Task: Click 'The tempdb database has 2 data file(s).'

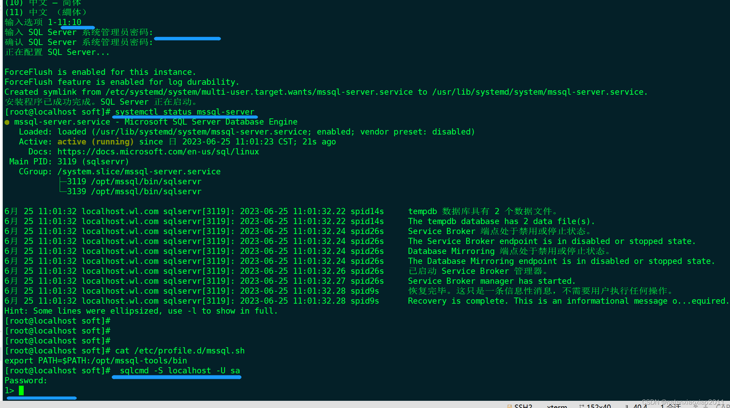Action: pyautogui.click(x=501, y=221)
